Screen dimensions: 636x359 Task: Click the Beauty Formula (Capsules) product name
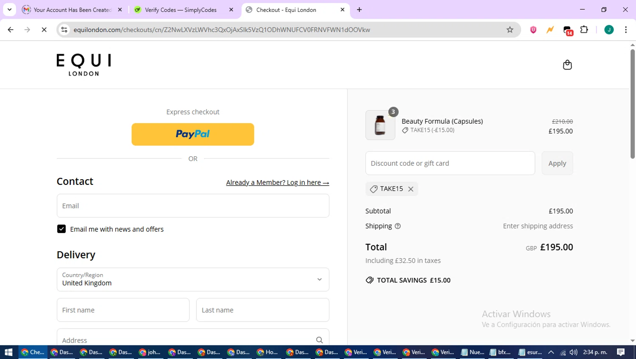click(x=442, y=121)
